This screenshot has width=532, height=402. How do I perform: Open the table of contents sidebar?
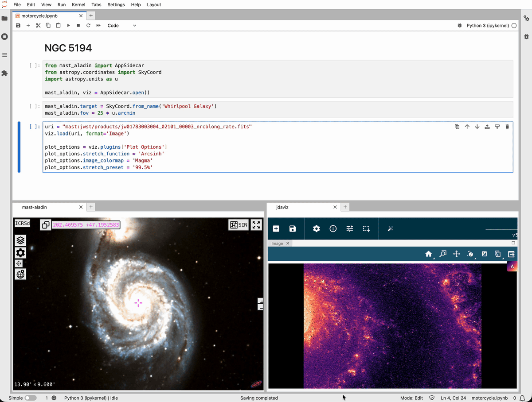pos(5,55)
